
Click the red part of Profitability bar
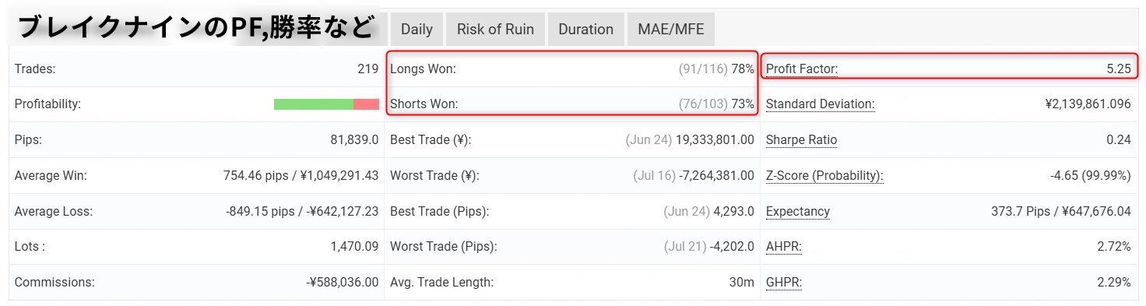(x=366, y=104)
